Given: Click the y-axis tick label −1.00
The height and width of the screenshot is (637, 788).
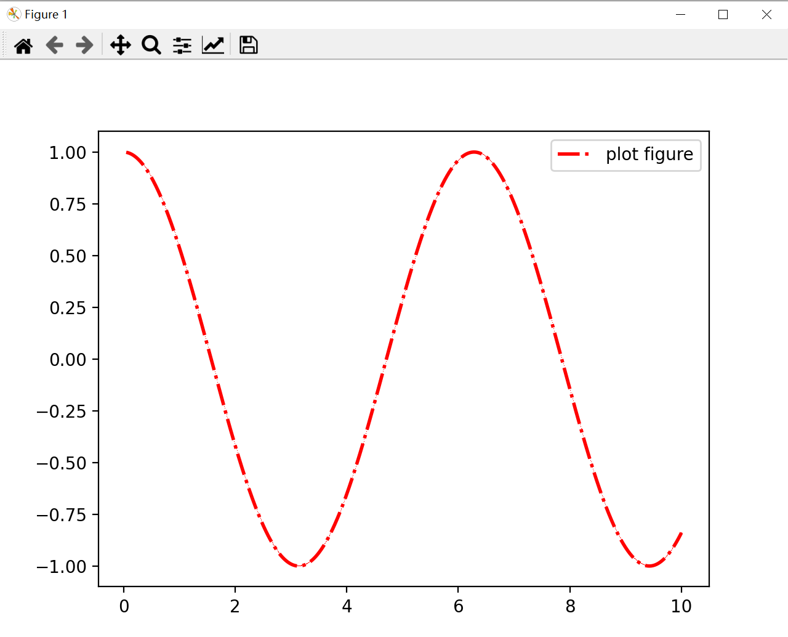Looking at the screenshot, I should (x=62, y=567).
